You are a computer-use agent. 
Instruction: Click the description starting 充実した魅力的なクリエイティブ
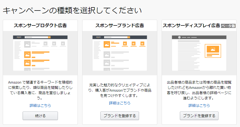pos(120,90)
